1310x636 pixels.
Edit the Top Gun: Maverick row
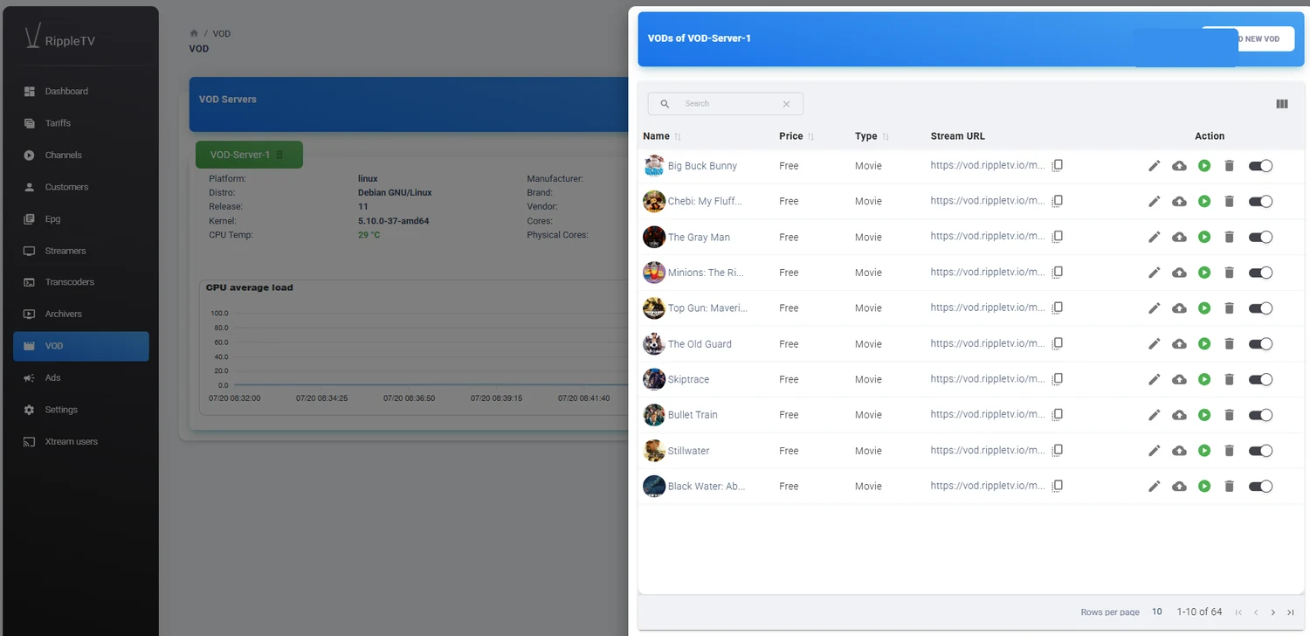(1154, 308)
